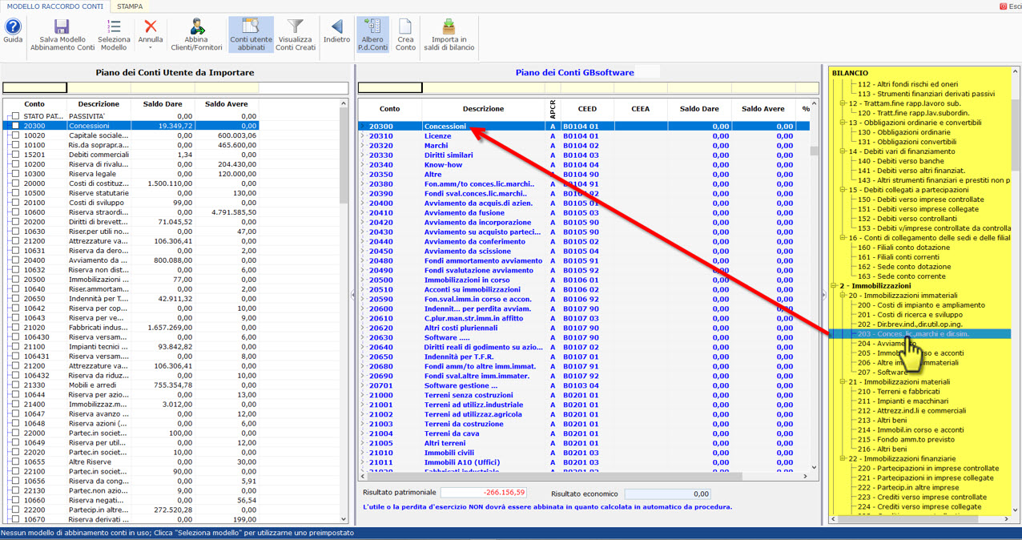
Task: Collapse node 14 - Debiti vari di finanziamento
Action: 843,151
